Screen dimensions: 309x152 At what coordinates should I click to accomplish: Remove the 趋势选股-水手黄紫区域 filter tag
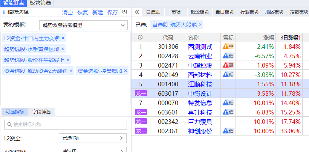click(63, 49)
